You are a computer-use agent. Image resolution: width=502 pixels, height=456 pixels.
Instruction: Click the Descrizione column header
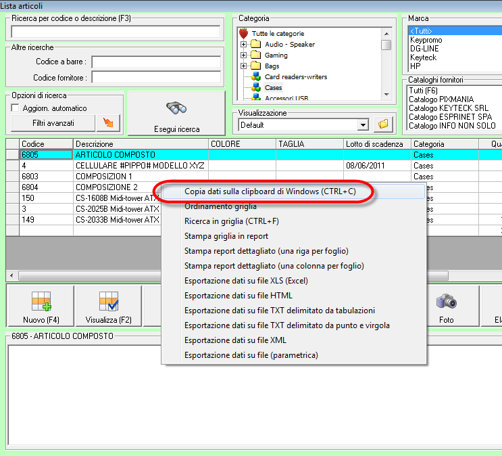[x=141, y=144]
